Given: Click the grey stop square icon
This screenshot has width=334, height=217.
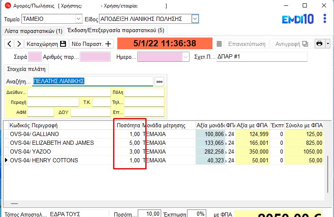Looking at the screenshot, I should tap(219, 44).
